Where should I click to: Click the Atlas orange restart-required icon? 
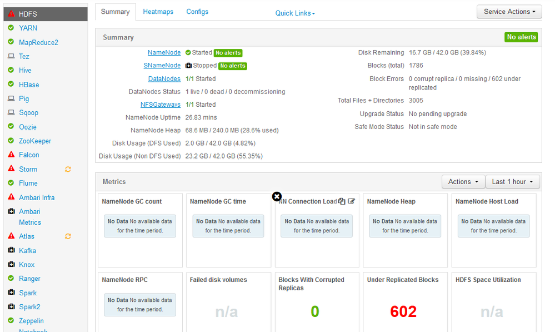click(x=68, y=236)
